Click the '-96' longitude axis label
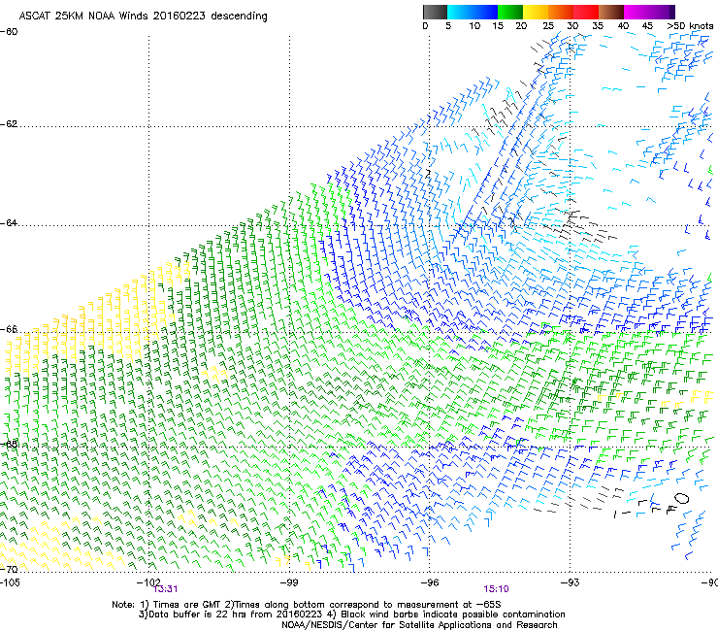This screenshot has width=718, height=631. pyautogui.click(x=430, y=582)
